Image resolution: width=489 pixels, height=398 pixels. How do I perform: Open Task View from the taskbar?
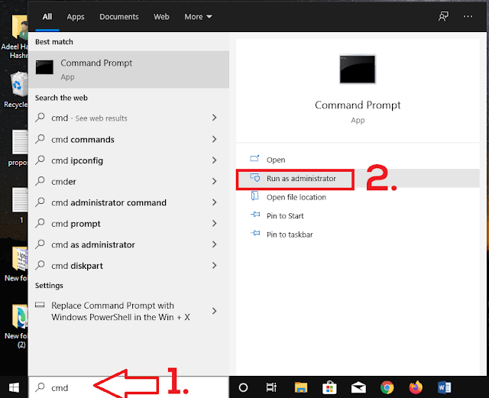[x=271, y=387]
